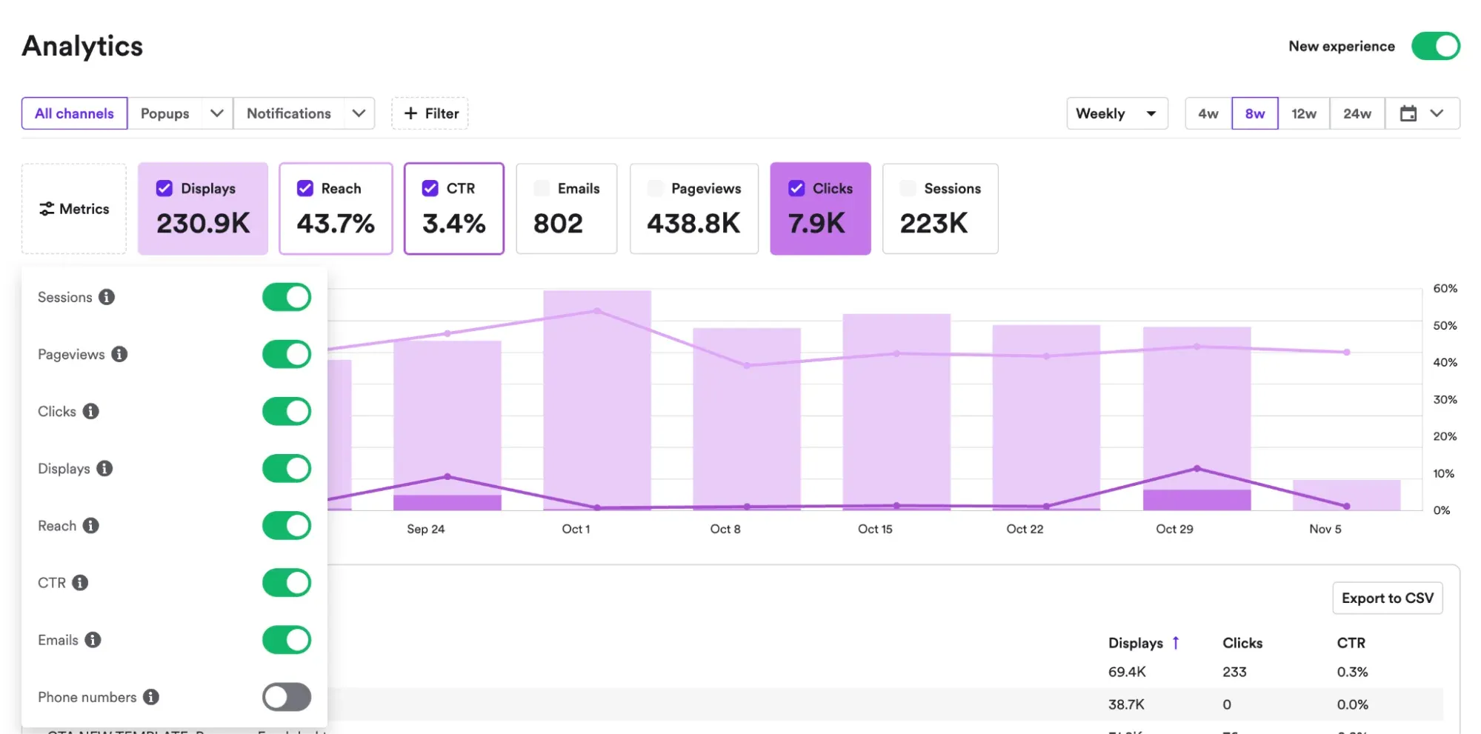The height and width of the screenshot is (734, 1481).
Task: Disable the CTR metric toggle
Action: 287,583
